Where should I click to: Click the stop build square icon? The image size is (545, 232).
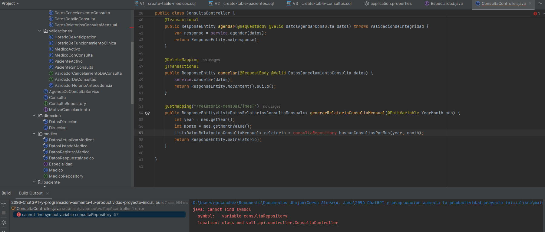(x=4, y=213)
